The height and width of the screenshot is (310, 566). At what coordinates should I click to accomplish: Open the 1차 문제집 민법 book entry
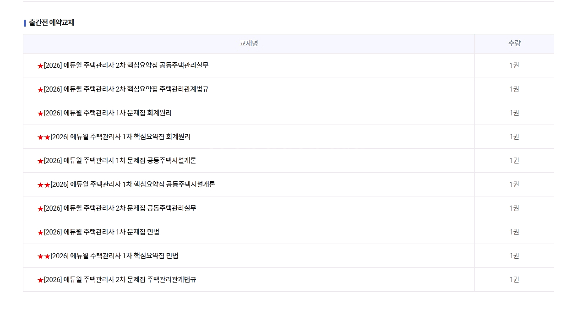pyautogui.click(x=102, y=232)
